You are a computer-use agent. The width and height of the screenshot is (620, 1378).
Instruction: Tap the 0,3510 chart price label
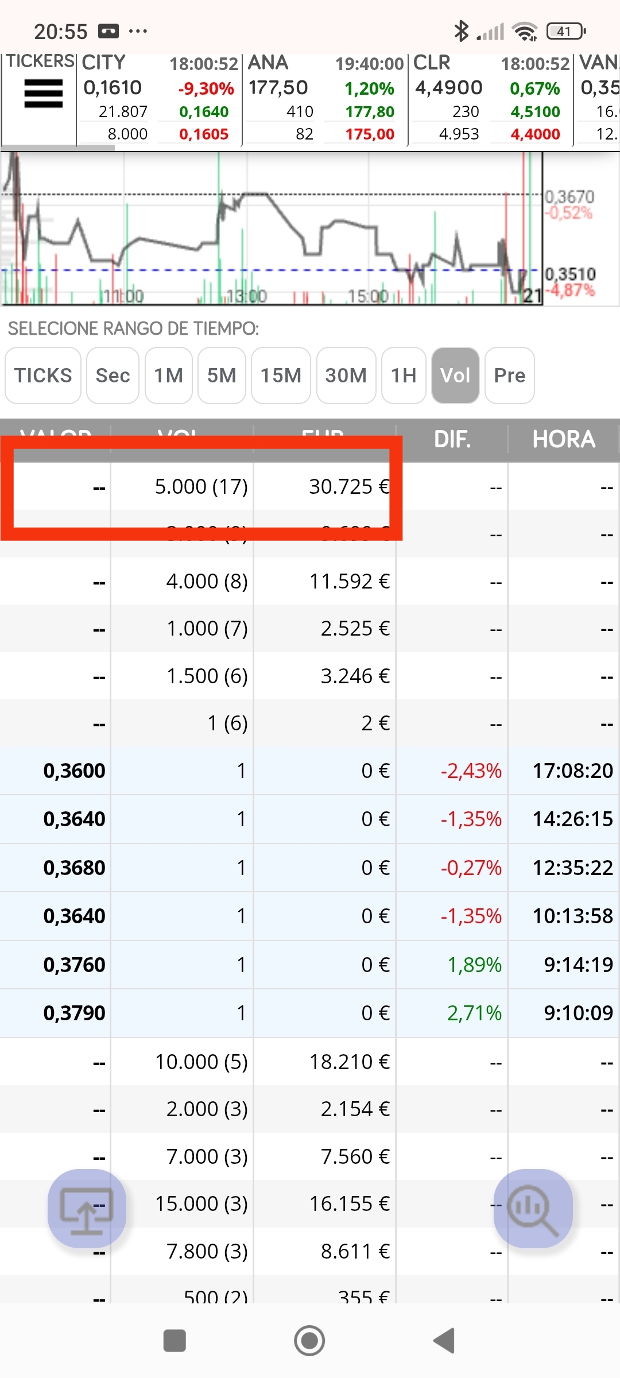pos(570,274)
